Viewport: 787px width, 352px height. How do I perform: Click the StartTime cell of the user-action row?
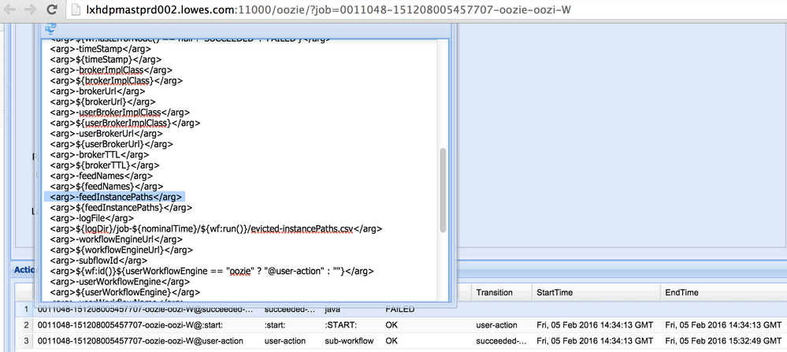[596, 341]
